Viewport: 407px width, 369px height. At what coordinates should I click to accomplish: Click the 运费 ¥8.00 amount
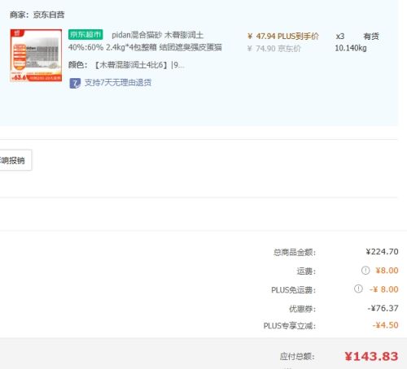click(x=387, y=271)
